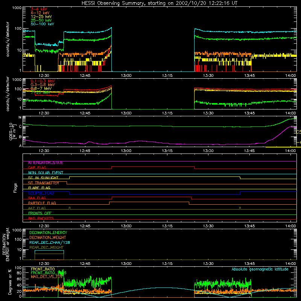Click the 'DECIMATION ENERGY or weight' axis label
301x301 pixels.
click(x=6, y=244)
